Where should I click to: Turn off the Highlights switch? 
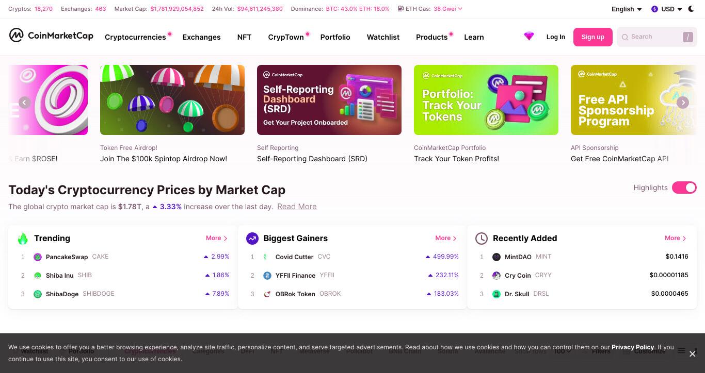[x=684, y=188]
